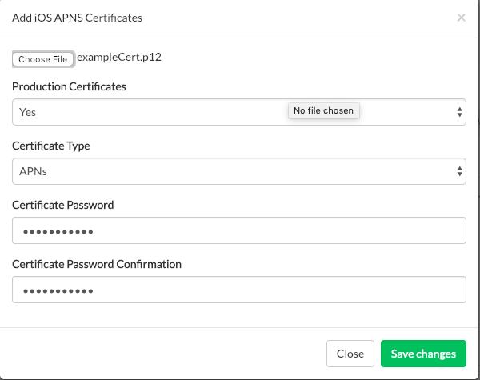Click the Certificate Password label
Screen dimensions: 480x380
click(63, 205)
